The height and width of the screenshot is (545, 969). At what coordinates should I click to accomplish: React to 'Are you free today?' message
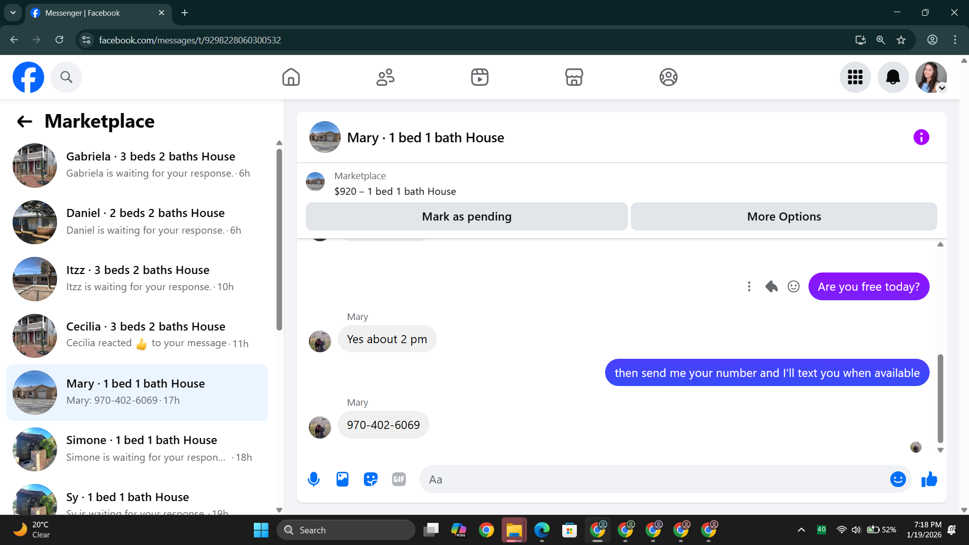793,287
